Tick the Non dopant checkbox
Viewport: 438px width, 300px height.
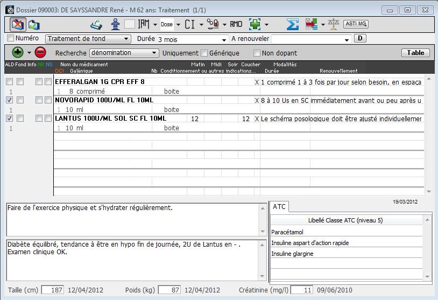(x=257, y=53)
